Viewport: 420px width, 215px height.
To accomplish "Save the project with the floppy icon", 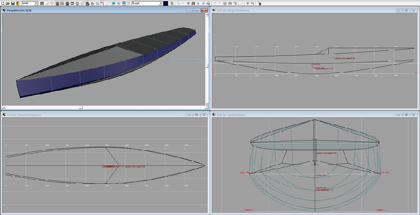I will pyautogui.click(x=13, y=3).
